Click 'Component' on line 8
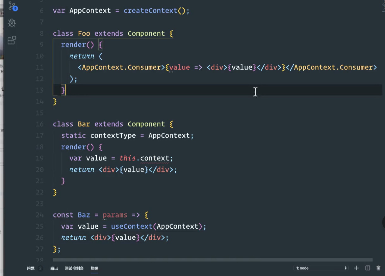This screenshot has width=385, height=276. point(146,33)
